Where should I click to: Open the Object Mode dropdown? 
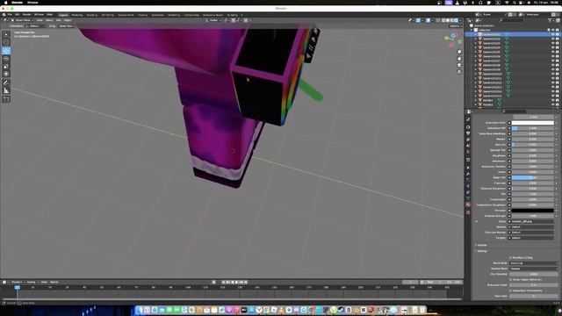tap(23, 20)
